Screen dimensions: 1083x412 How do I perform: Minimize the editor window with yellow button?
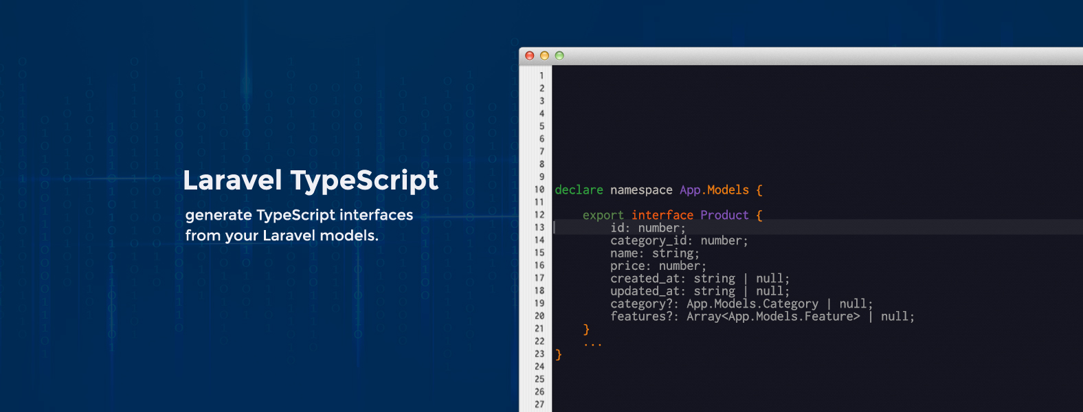point(544,56)
